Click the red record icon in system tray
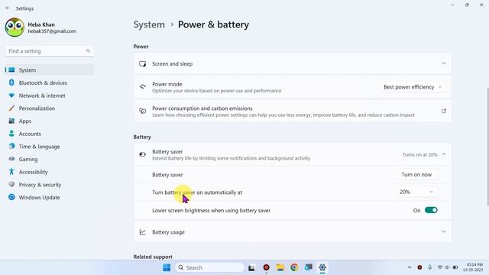The height and width of the screenshot is (275, 489). click(419, 267)
